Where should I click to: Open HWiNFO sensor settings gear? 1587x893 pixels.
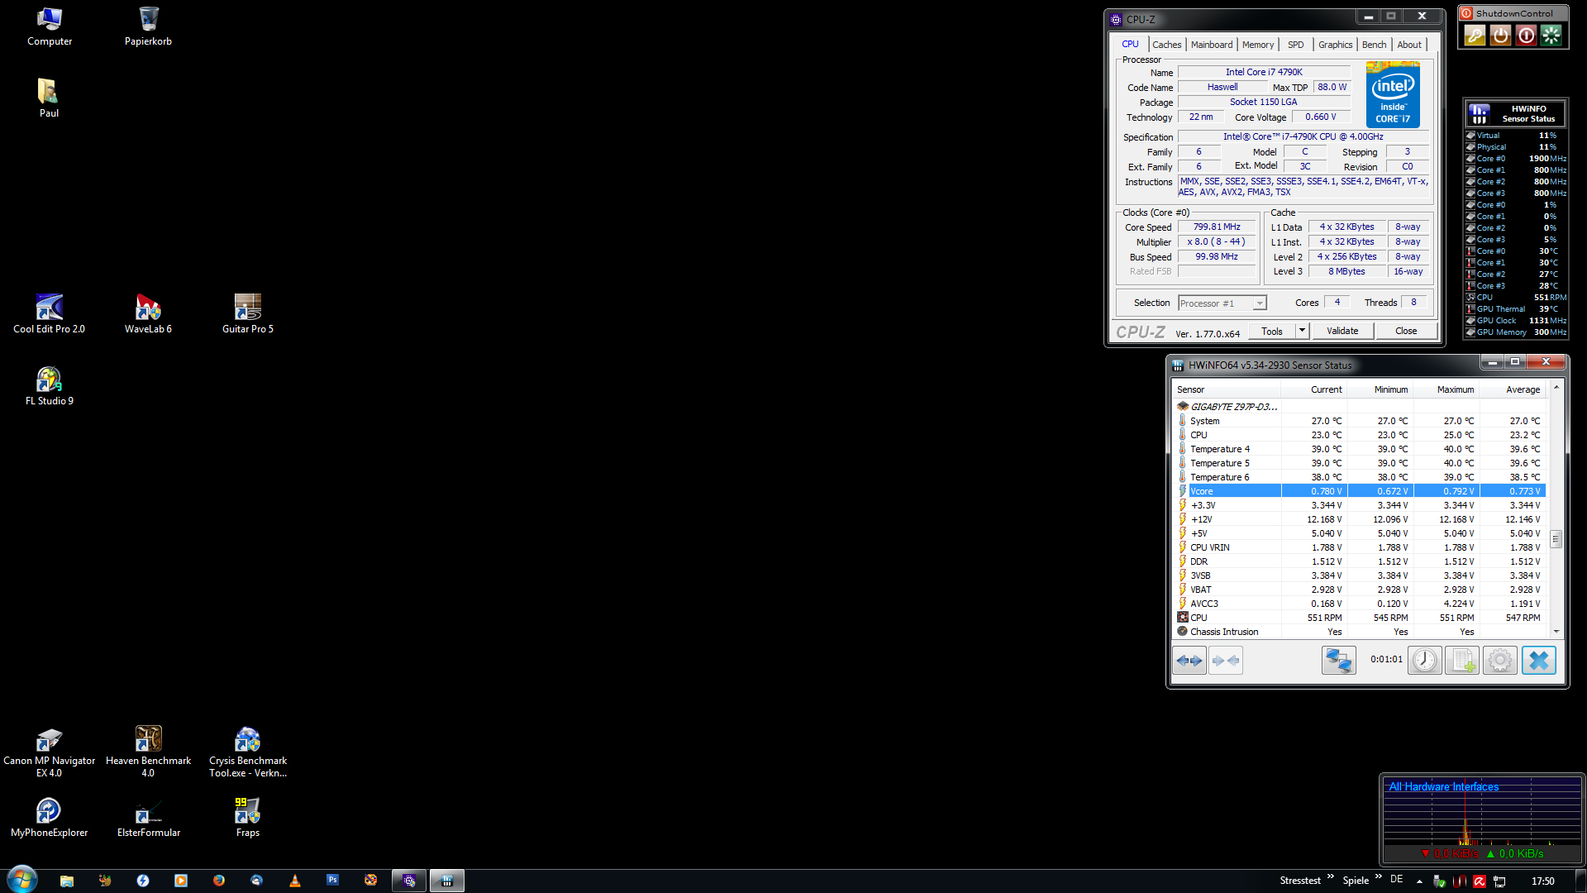(x=1499, y=660)
